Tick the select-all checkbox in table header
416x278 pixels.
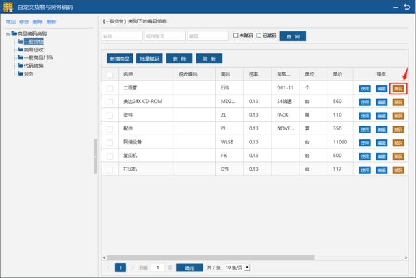110,74
